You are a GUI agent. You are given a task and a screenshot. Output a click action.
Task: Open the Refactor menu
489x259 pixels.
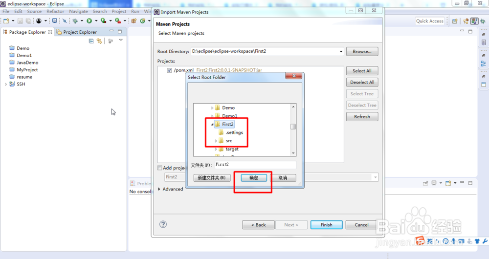click(x=55, y=11)
